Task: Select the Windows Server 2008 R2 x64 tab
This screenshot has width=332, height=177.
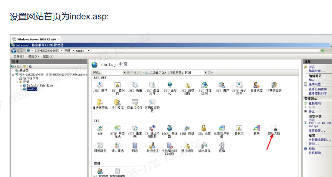Action: [x=36, y=39]
